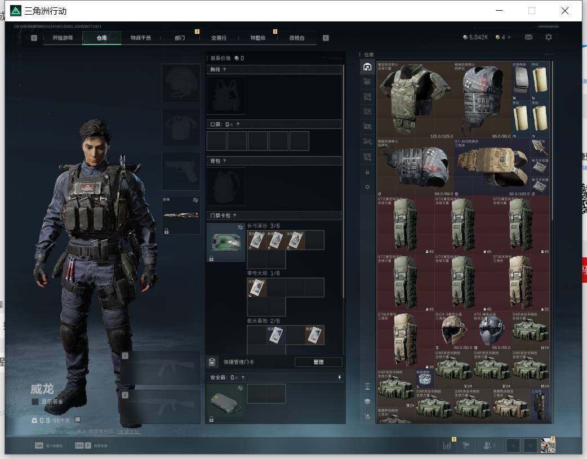Screen dimensions: 587x459
Task: Select the green keycard case item
Action: click(226, 242)
